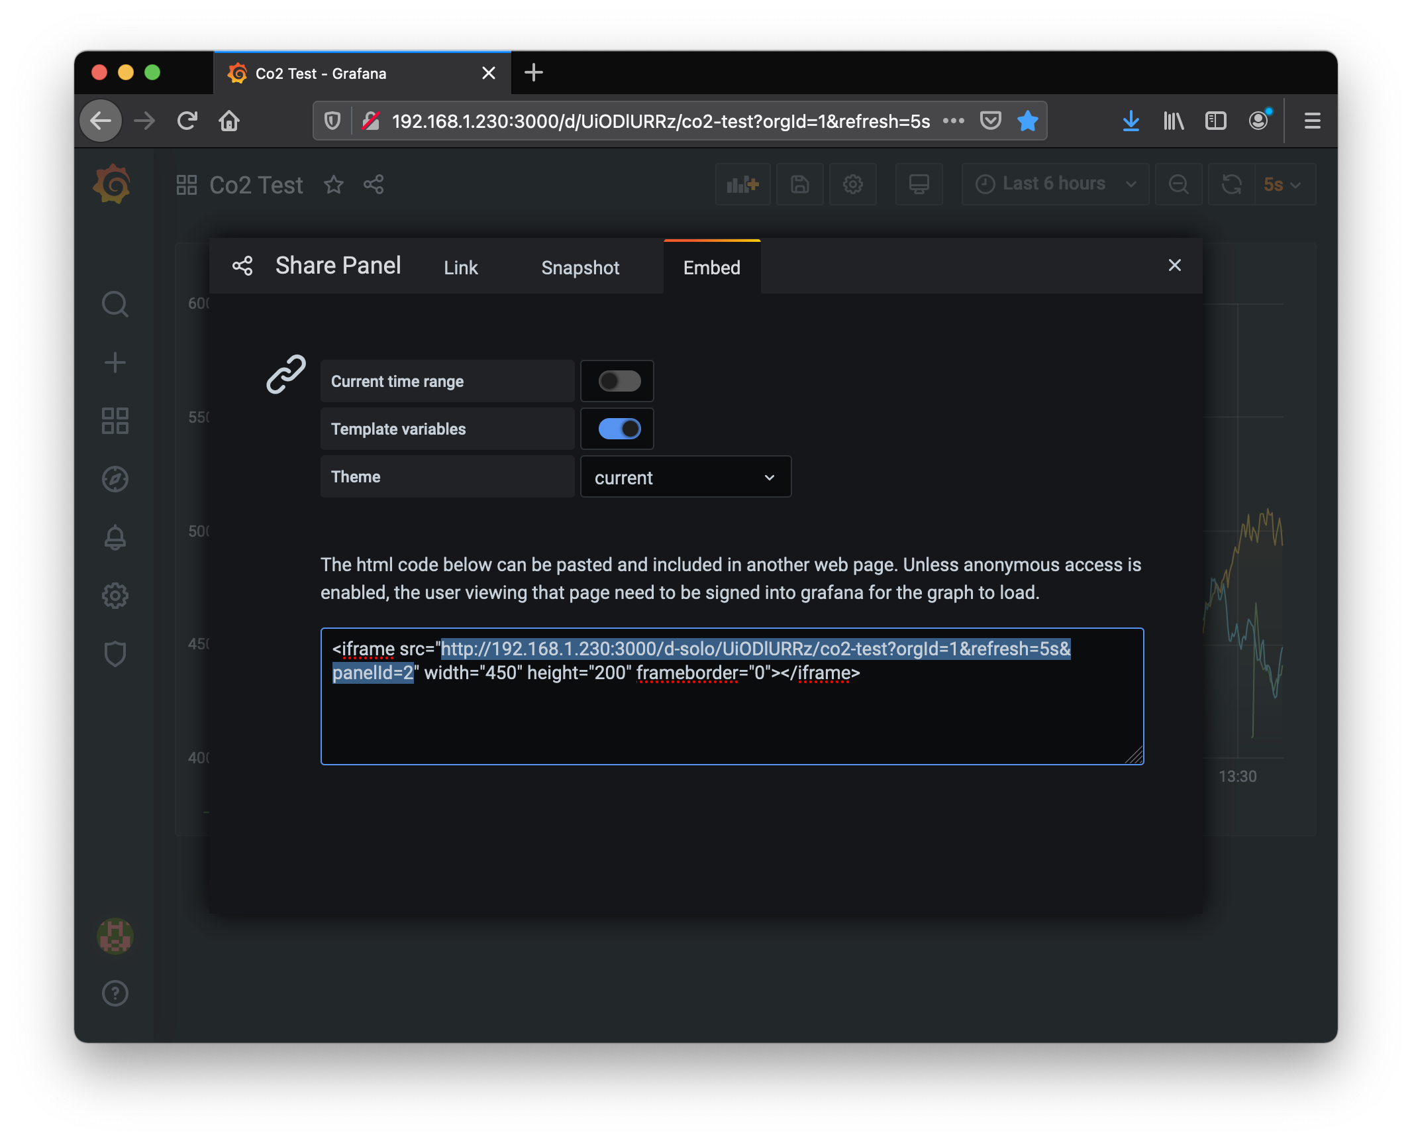Switch to the Link tab

click(461, 268)
